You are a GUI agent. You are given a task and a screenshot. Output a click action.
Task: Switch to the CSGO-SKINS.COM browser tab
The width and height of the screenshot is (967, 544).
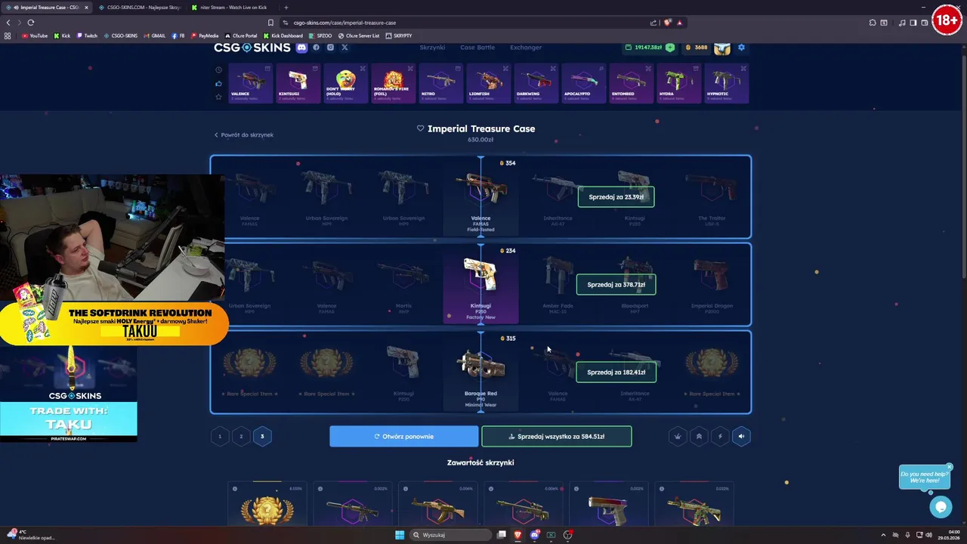coord(140,8)
